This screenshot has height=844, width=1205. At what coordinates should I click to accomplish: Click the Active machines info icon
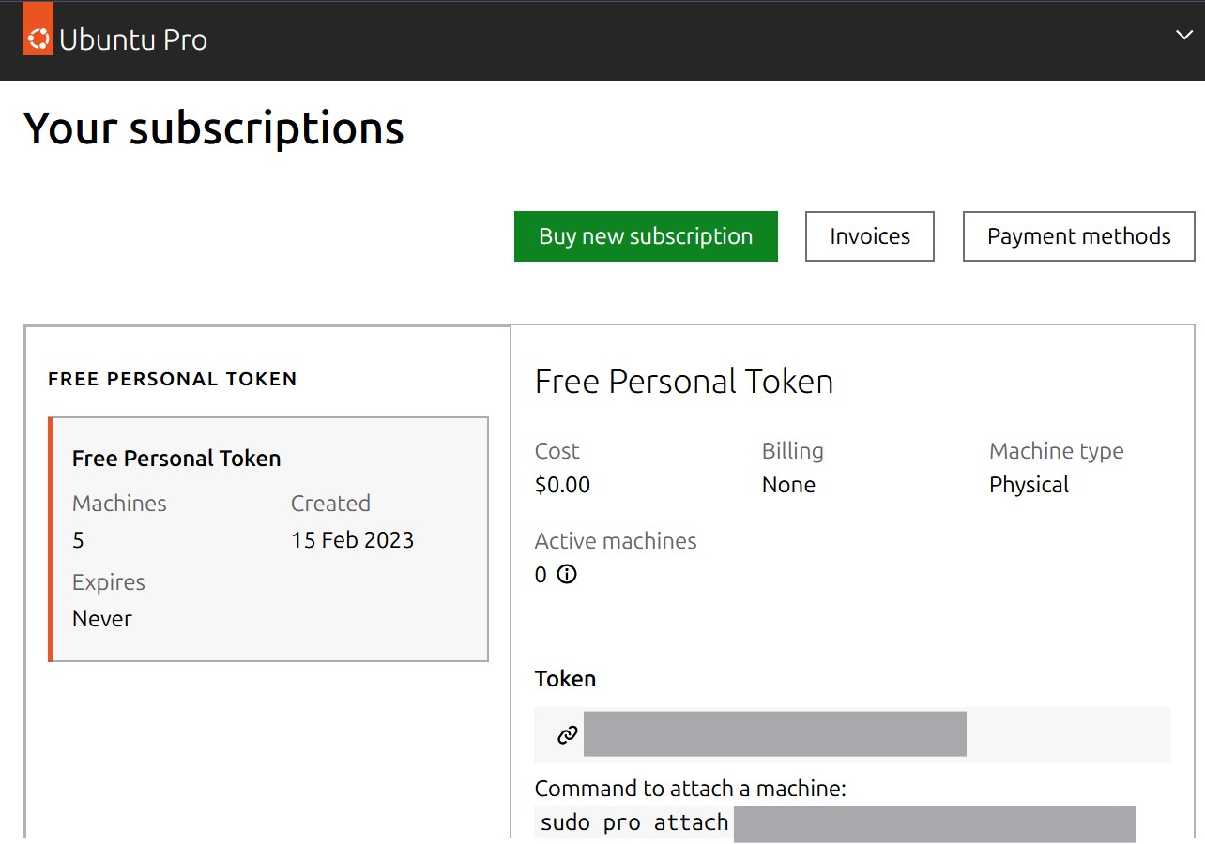point(567,574)
